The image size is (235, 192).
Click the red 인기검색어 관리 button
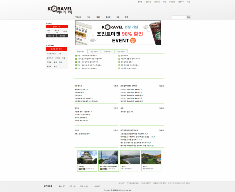[x=56, y=49]
